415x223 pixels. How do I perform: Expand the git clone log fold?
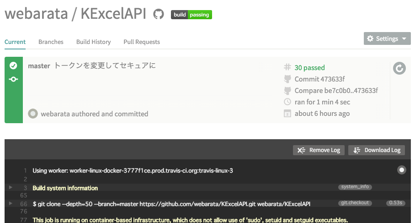click(11, 203)
